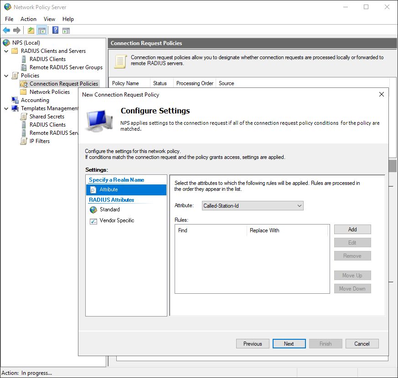The height and width of the screenshot is (378, 398).
Task: Click the Policies scroll icon
Action: click(x=15, y=76)
